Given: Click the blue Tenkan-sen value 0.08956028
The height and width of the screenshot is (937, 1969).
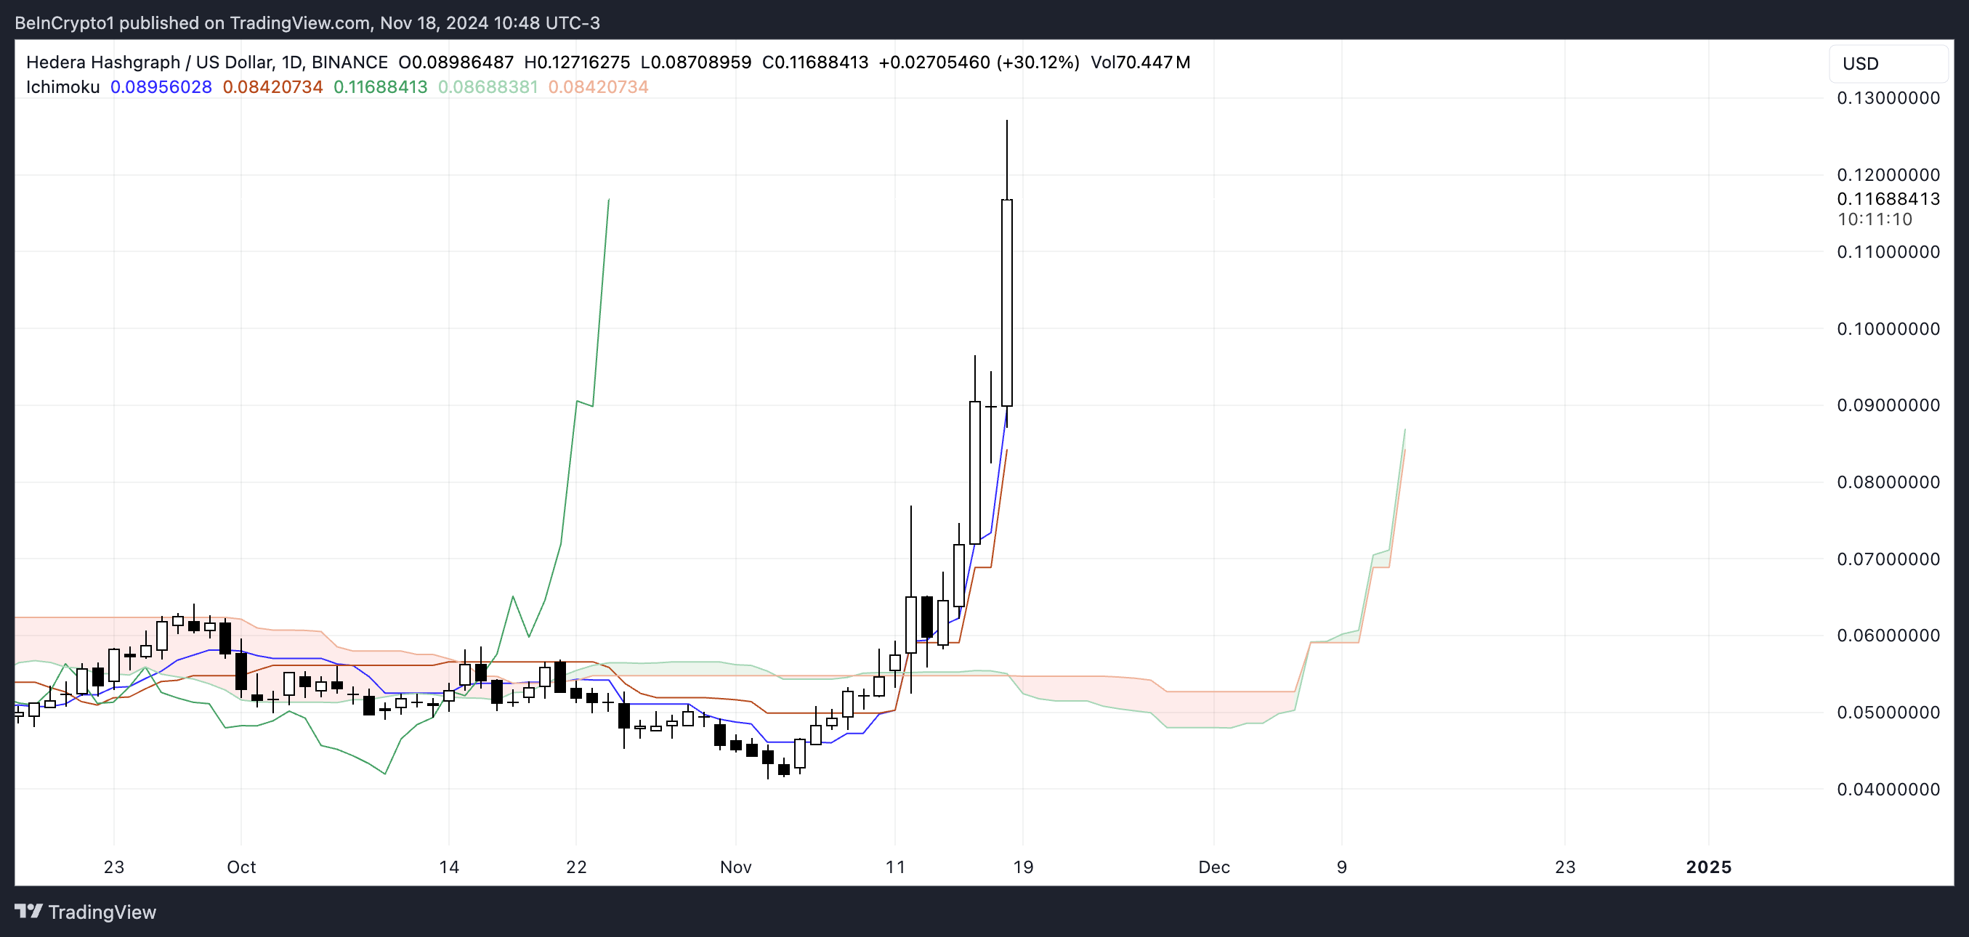Looking at the screenshot, I should pos(161,87).
